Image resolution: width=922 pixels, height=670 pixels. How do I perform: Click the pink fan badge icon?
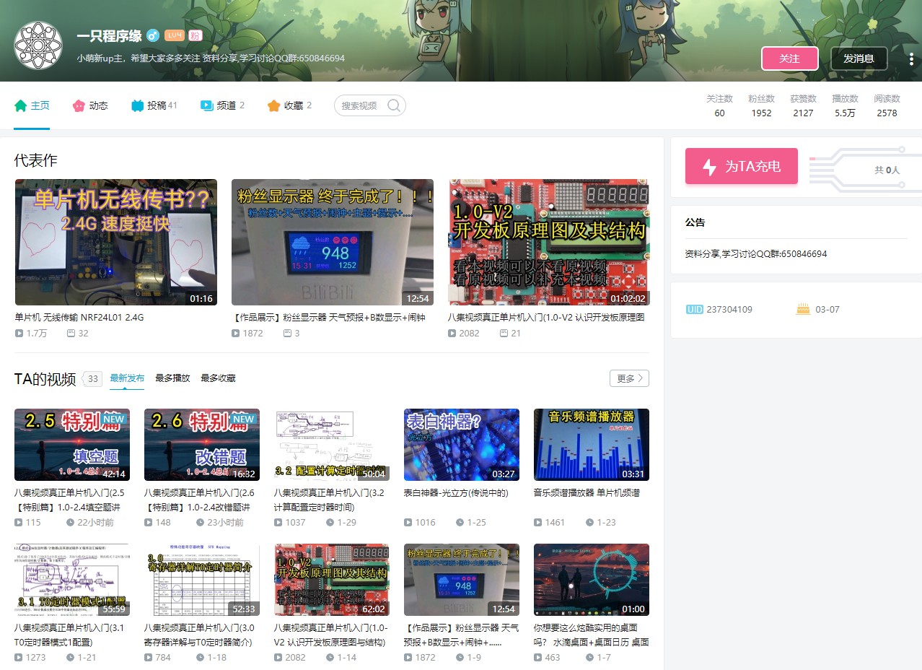coord(195,35)
